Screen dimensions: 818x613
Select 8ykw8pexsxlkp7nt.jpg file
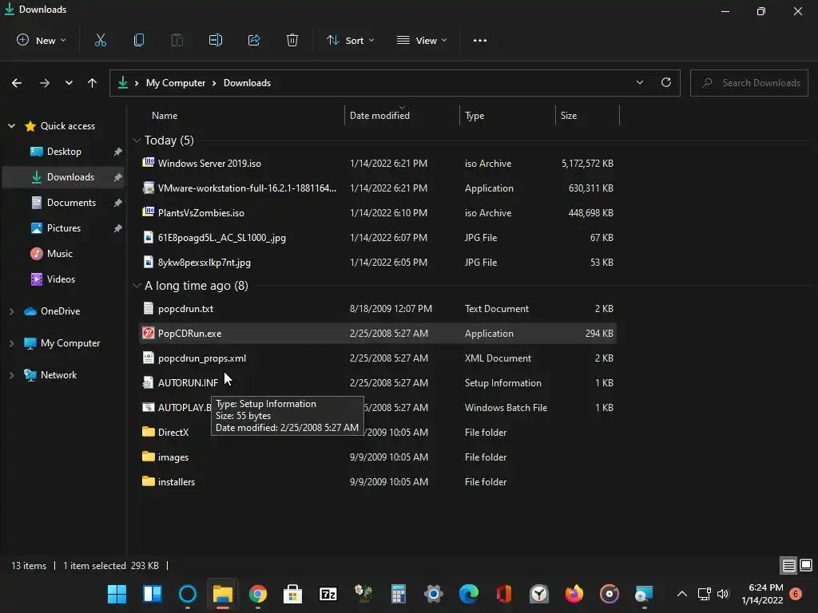378,262
